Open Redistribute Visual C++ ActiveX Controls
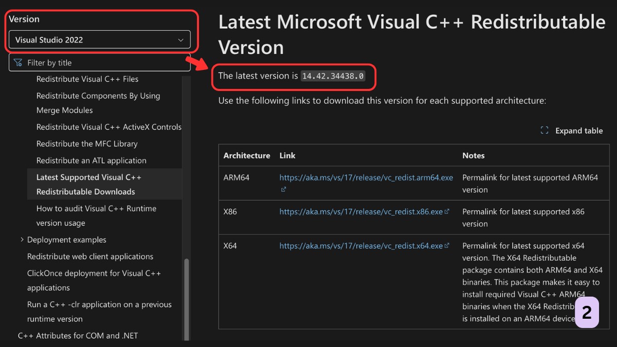 [108, 127]
